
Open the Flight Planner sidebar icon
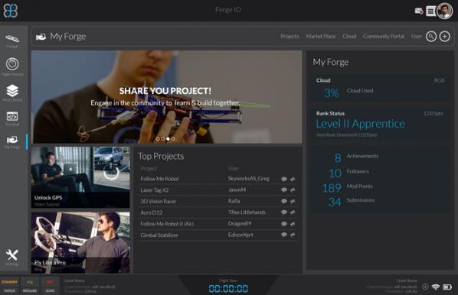(x=12, y=66)
